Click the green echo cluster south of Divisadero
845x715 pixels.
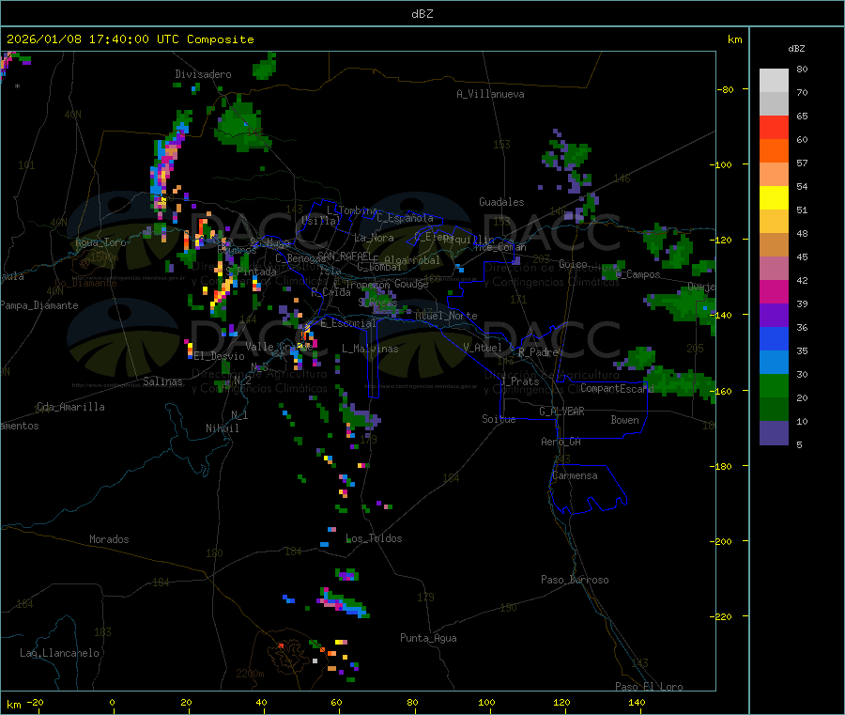[241, 125]
